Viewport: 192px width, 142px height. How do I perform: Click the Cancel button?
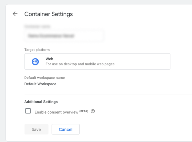point(66,130)
